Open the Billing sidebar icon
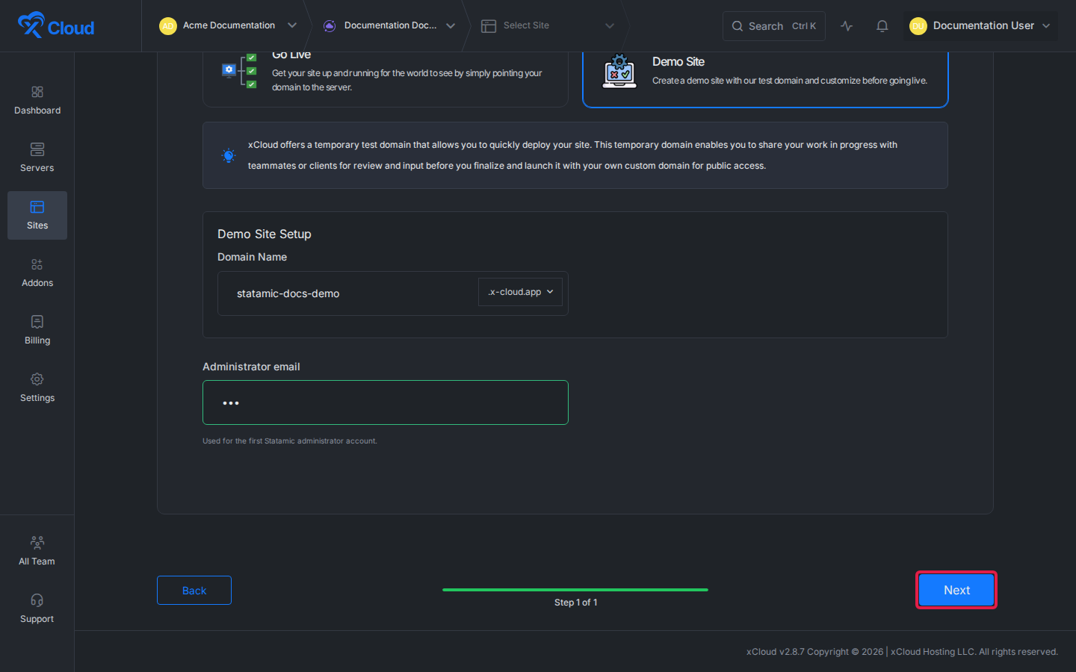1076x672 pixels. tap(37, 322)
